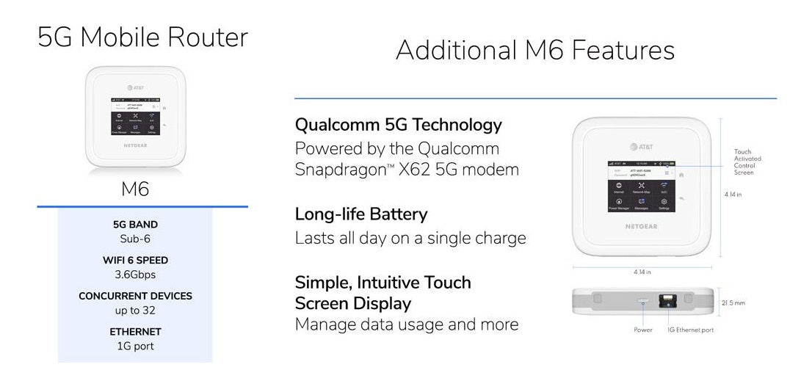Click the Qualcomm 5G Technology heading

tap(398, 125)
